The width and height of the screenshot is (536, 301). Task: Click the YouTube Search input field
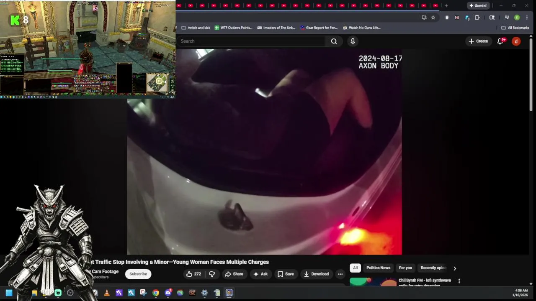tap(251, 41)
